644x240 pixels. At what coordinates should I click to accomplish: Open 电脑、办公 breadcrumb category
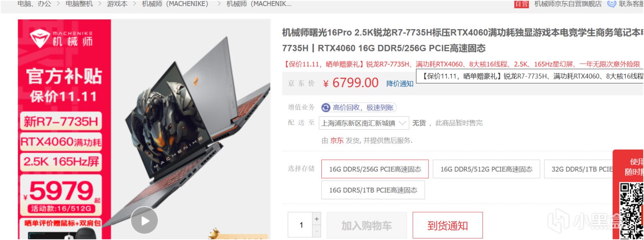click(x=34, y=4)
